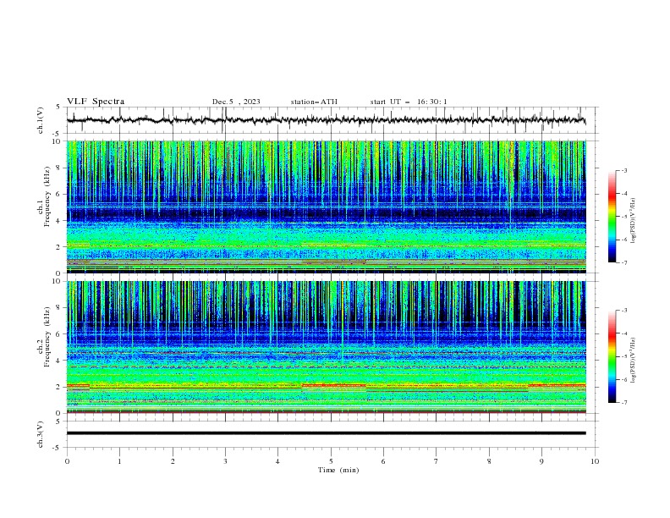This screenshot has height=518, width=670.
Task: Select the "ch.1(V)" axis label
Action: click(x=41, y=120)
